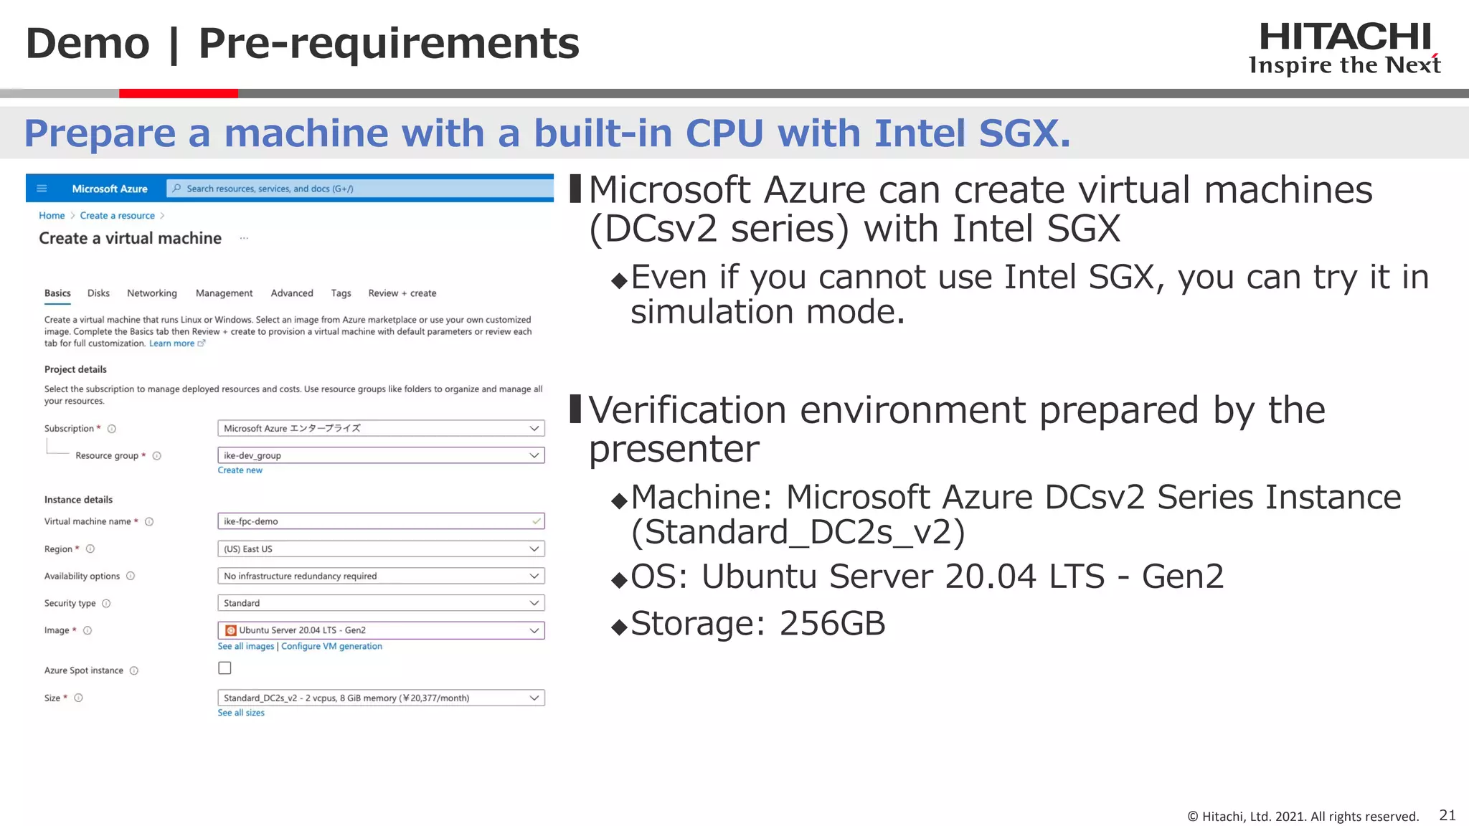The width and height of the screenshot is (1469, 826).
Task: Click the Image info icon
Action: click(x=88, y=631)
